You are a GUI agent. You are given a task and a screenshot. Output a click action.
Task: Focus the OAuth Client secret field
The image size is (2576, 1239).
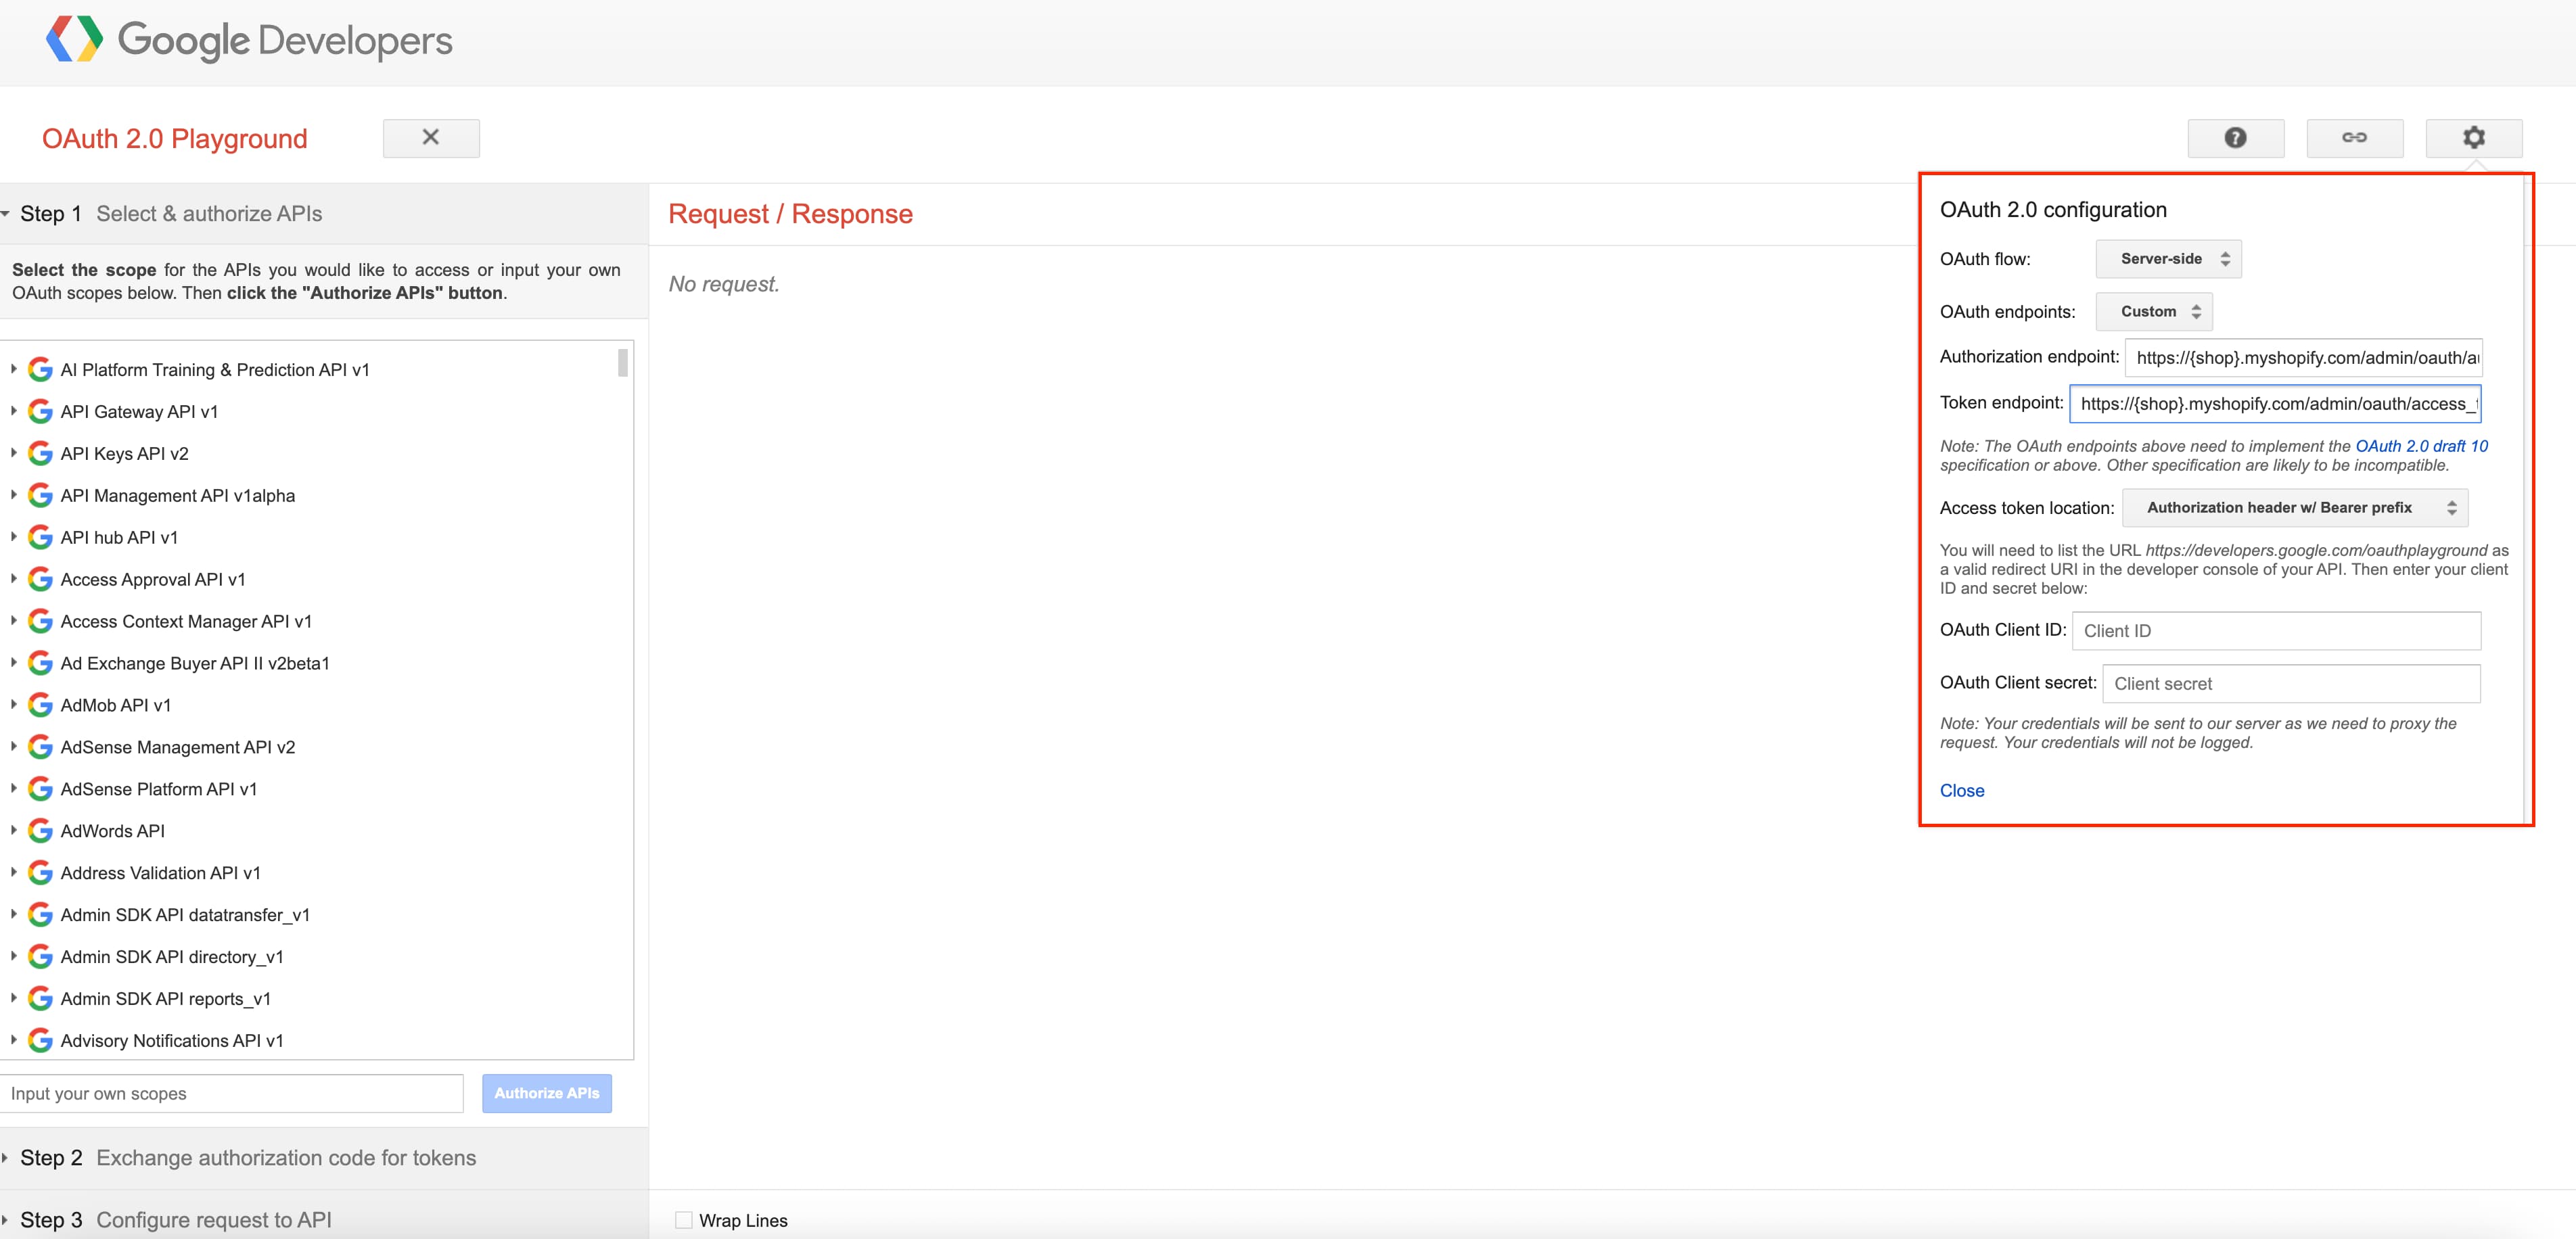pos(2291,684)
